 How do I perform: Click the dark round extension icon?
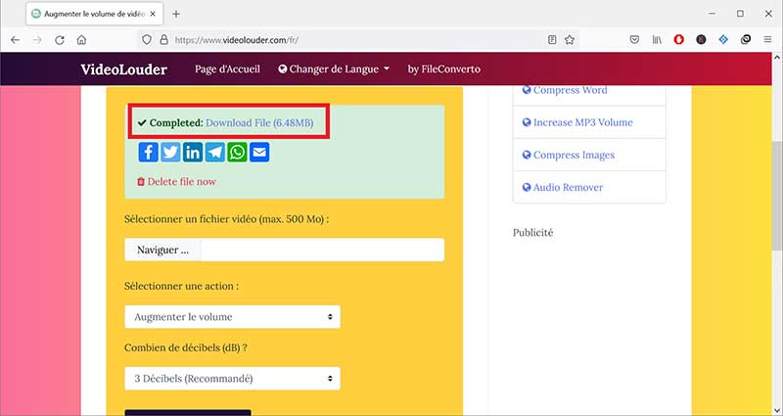(x=701, y=40)
